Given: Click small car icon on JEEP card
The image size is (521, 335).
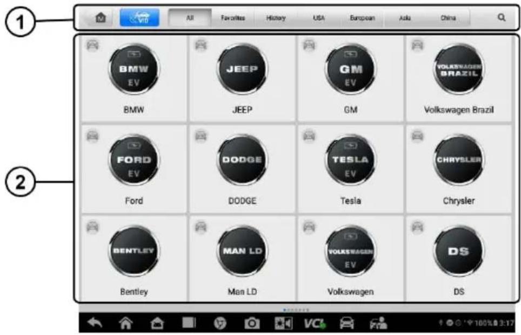Looking at the screenshot, I should click(x=201, y=45).
